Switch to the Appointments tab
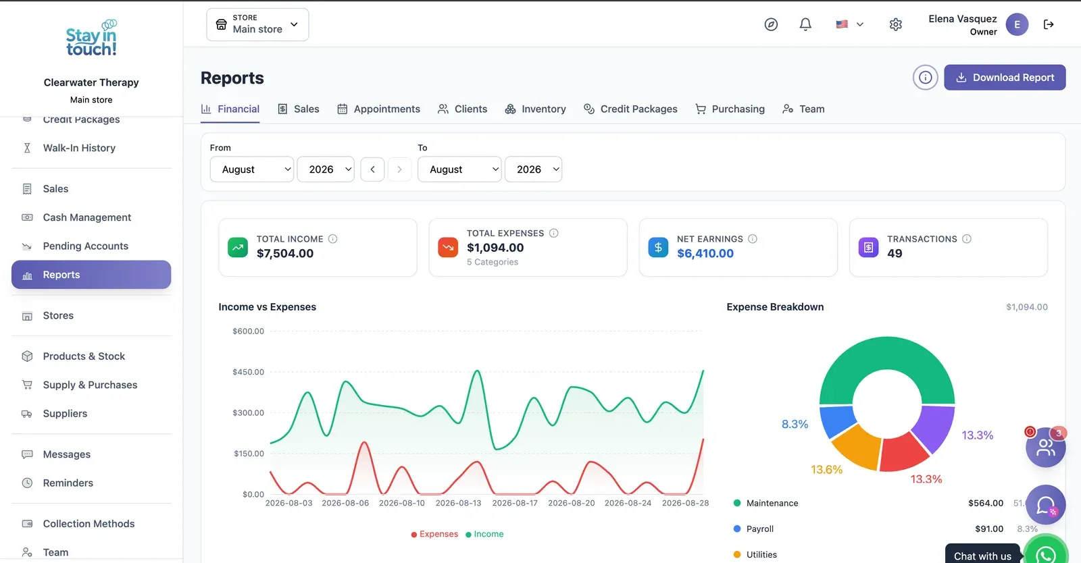The height and width of the screenshot is (563, 1081). pos(378,109)
